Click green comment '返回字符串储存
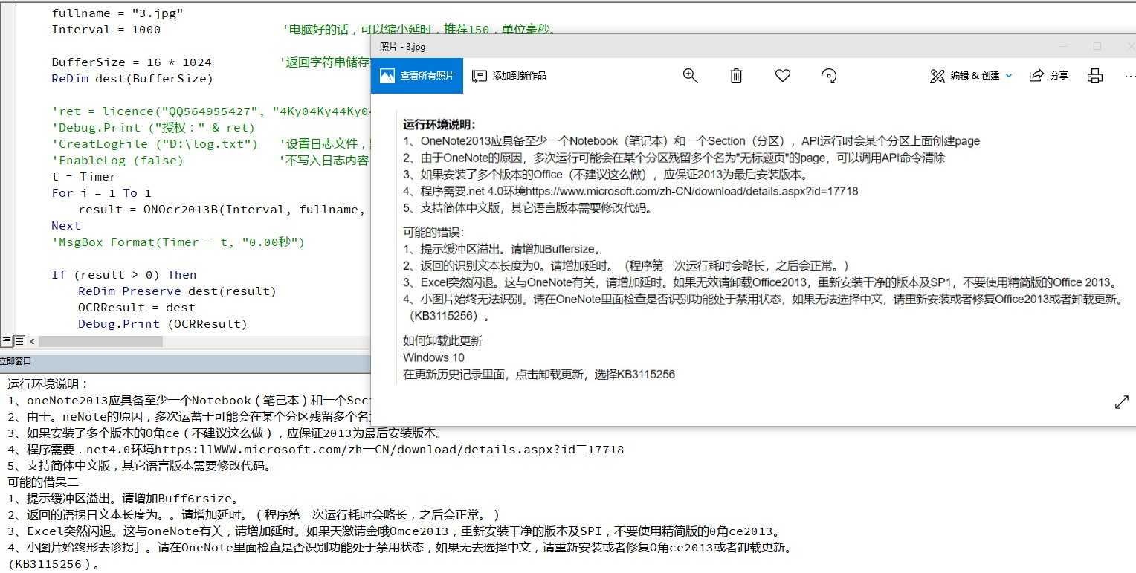 pyautogui.click(x=326, y=62)
